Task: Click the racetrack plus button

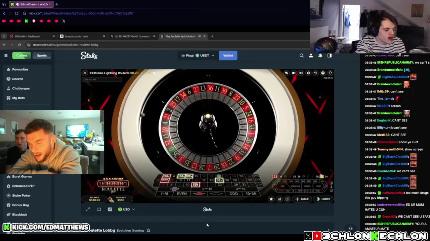Action: click(331, 183)
